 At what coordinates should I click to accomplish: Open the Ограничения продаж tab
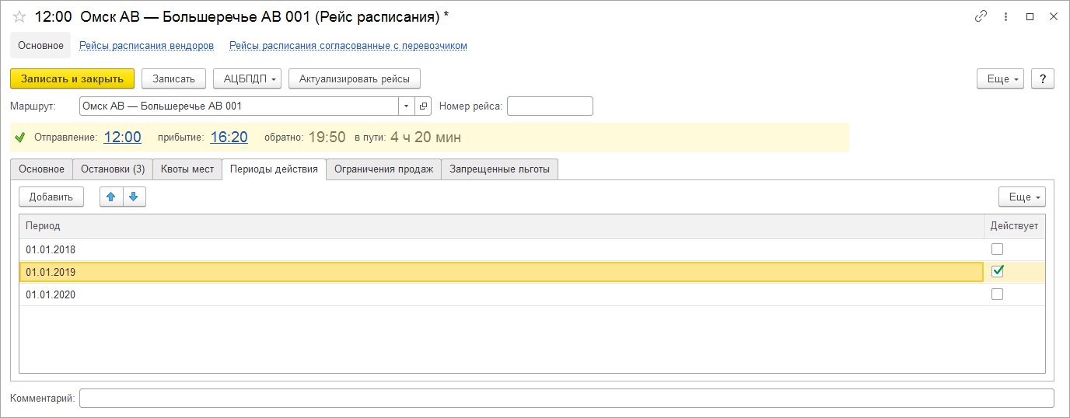[x=383, y=169]
